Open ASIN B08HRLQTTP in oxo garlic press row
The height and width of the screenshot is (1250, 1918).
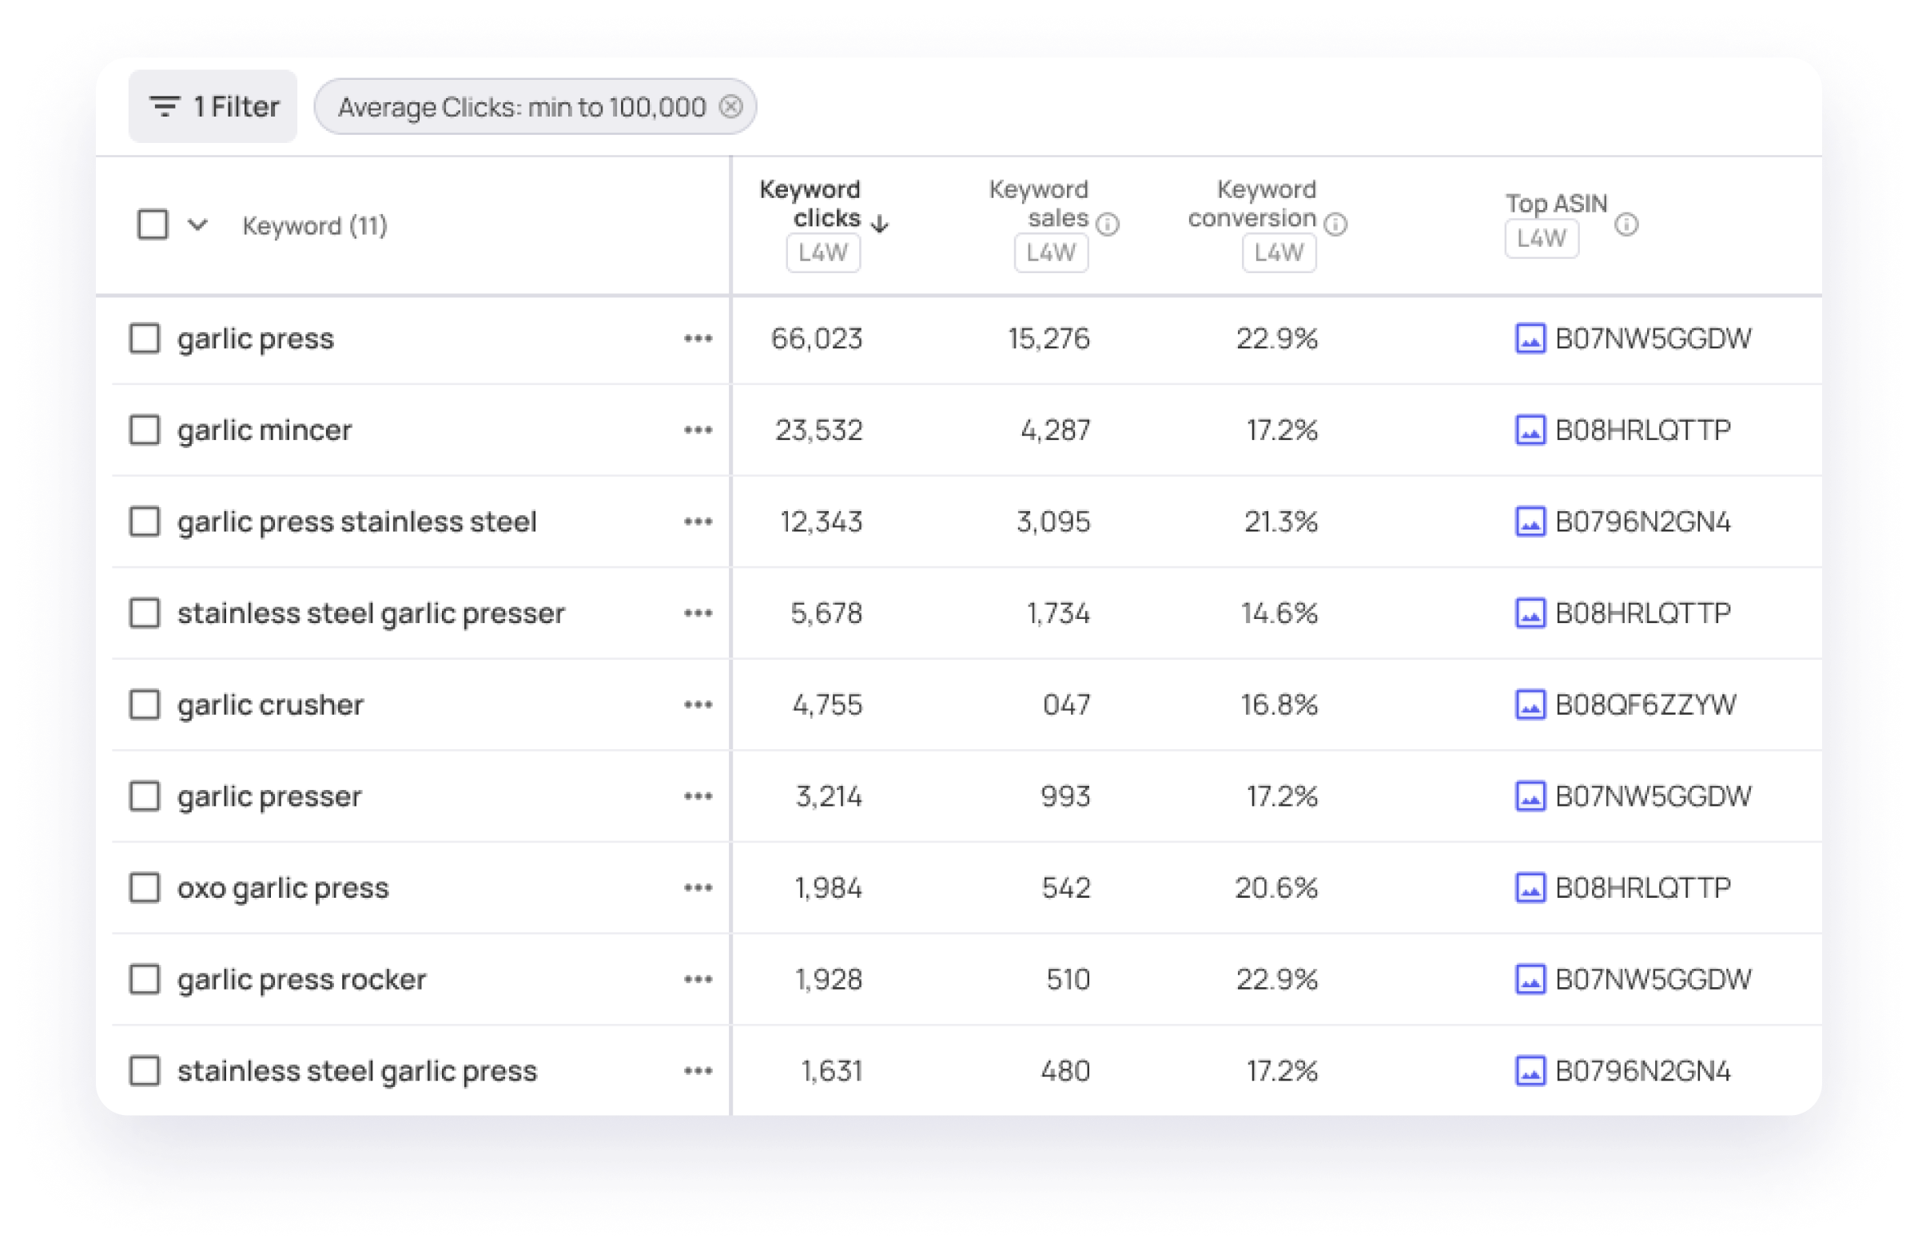click(1643, 887)
